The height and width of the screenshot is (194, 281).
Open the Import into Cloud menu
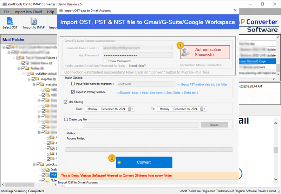point(28,12)
